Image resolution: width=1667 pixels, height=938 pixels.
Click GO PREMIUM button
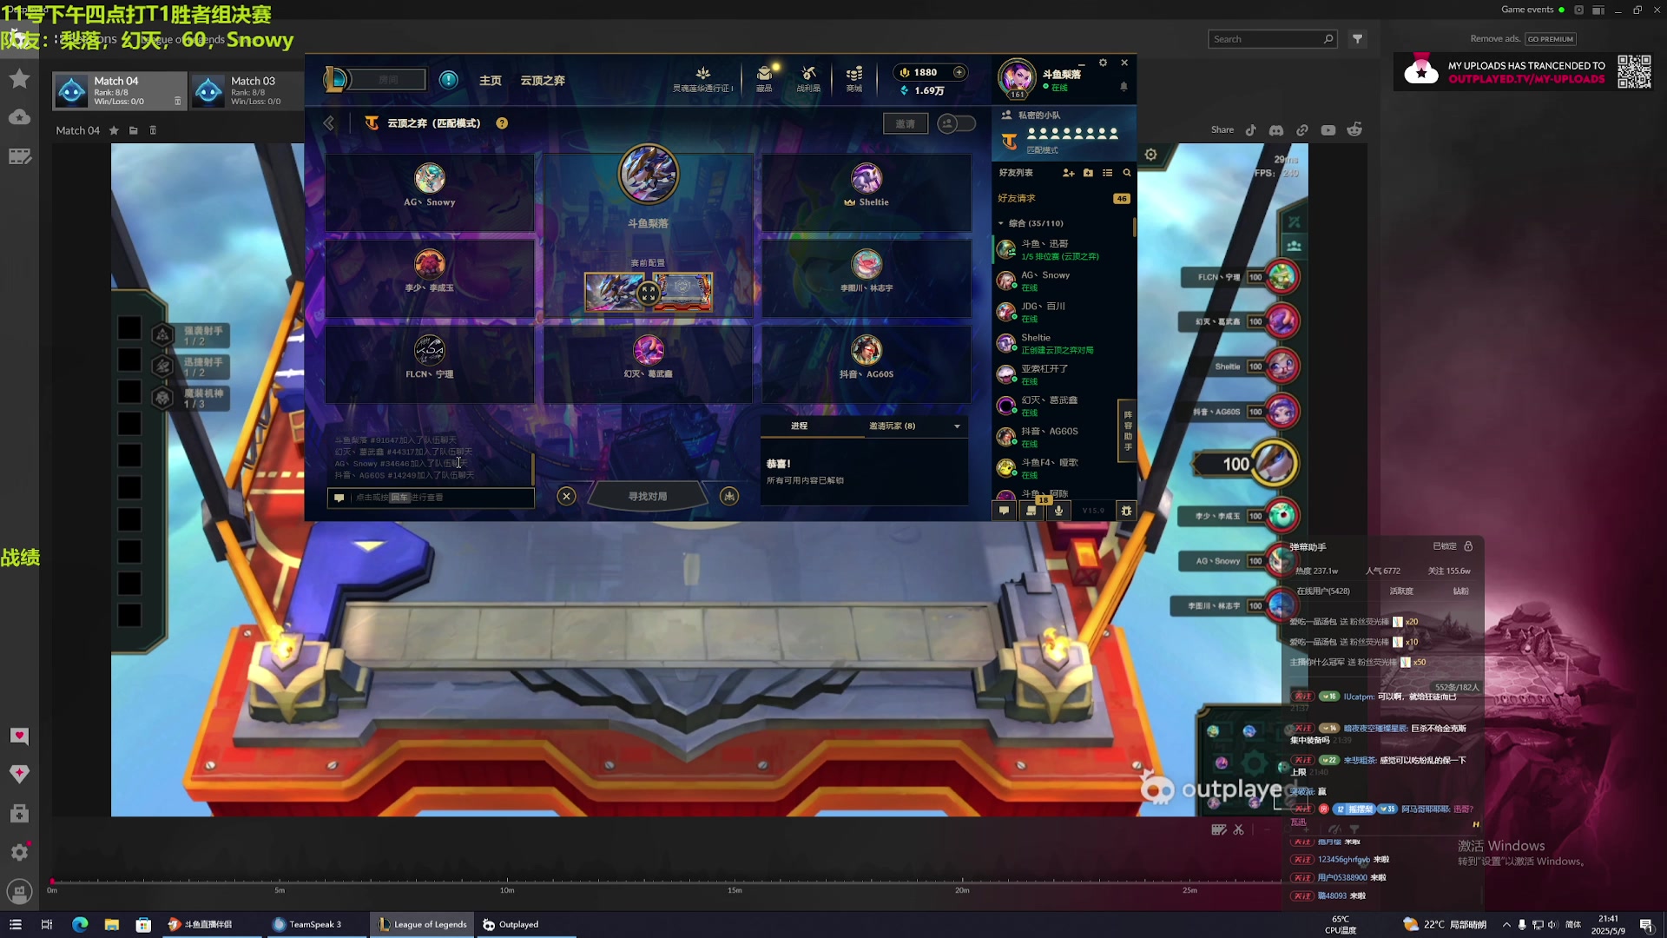tap(1551, 39)
